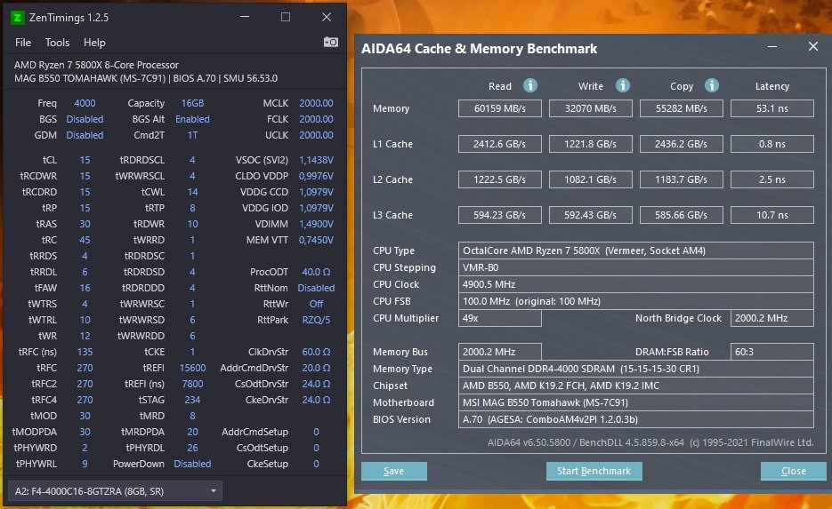This screenshot has height=509, width=832.
Task: Click L2 Cache Copy value 1183.7 GB/s
Action: (x=682, y=179)
